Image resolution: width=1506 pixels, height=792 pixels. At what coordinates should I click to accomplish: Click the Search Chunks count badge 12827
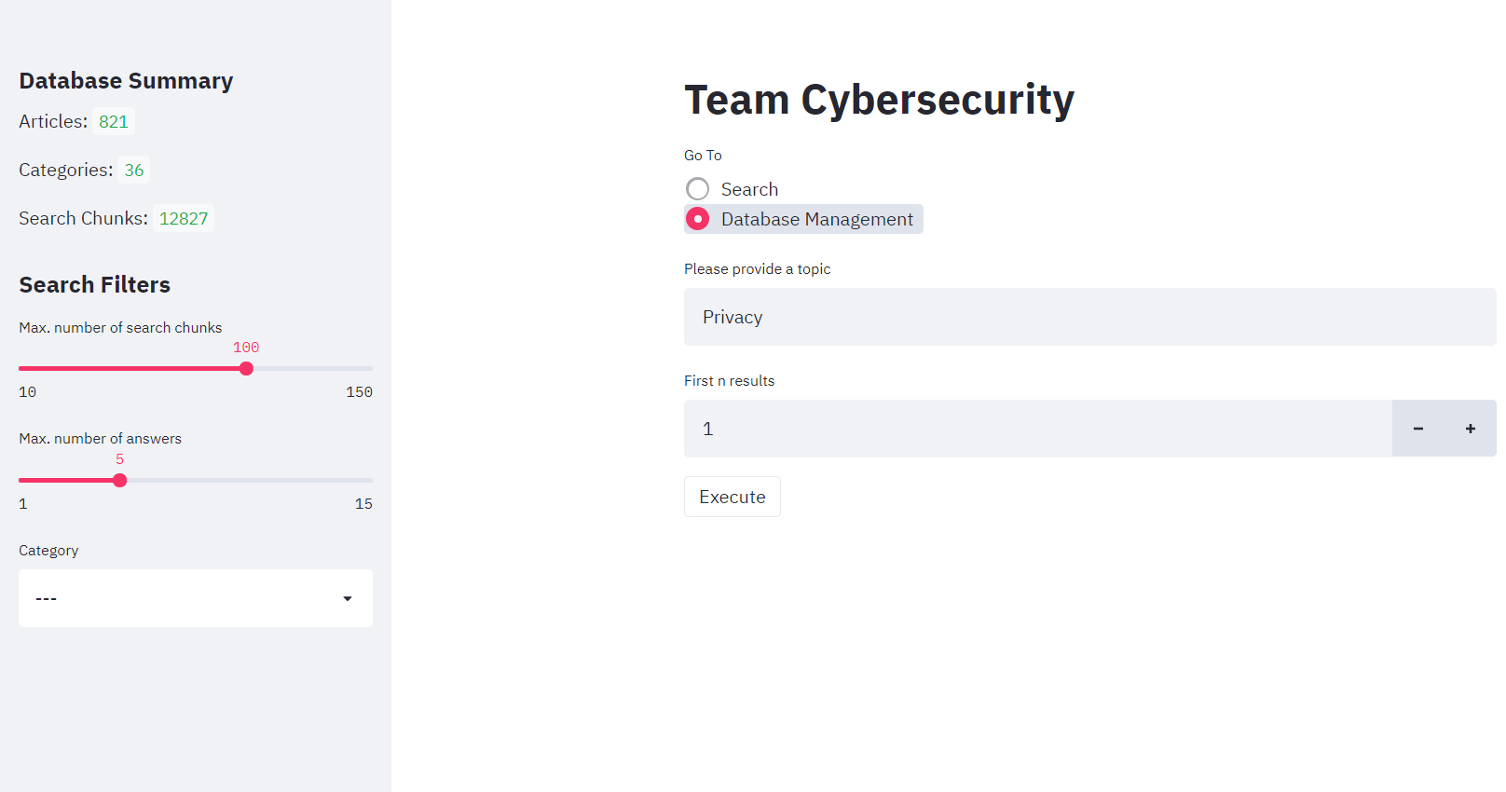pos(184,219)
